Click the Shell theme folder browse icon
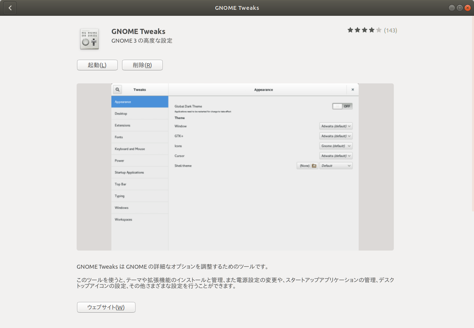This screenshot has height=328, width=474. (x=313, y=166)
